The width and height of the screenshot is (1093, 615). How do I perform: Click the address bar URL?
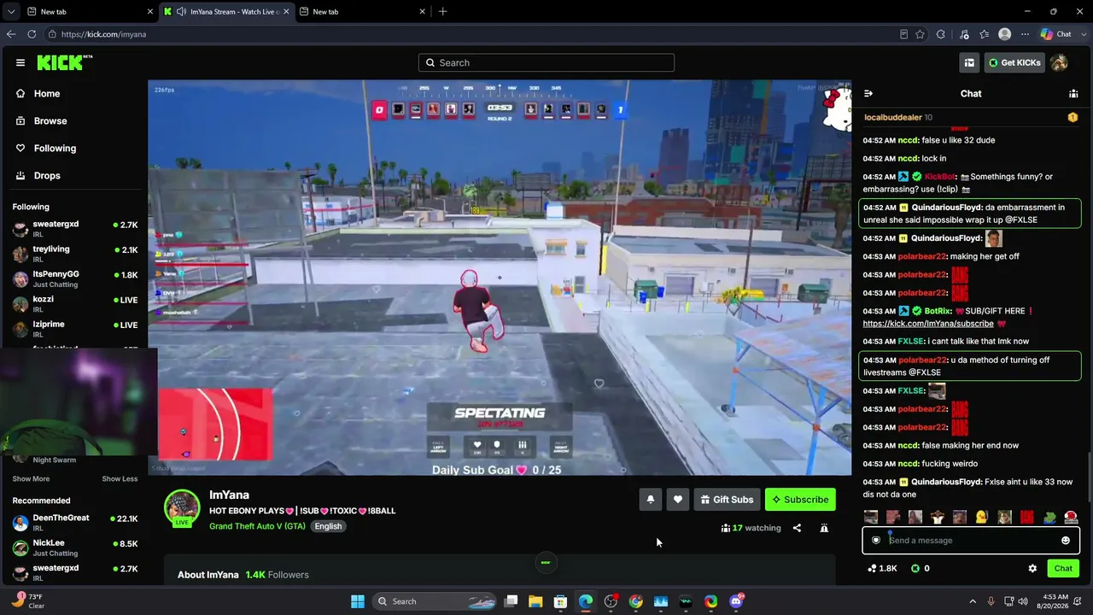coord(103,34)
